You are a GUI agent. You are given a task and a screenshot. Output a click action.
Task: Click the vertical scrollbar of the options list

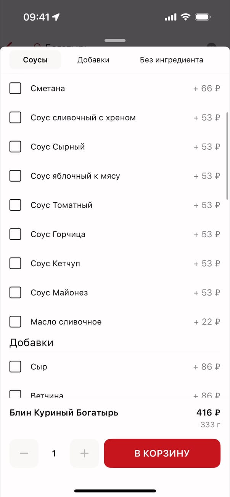pos(228,156)
